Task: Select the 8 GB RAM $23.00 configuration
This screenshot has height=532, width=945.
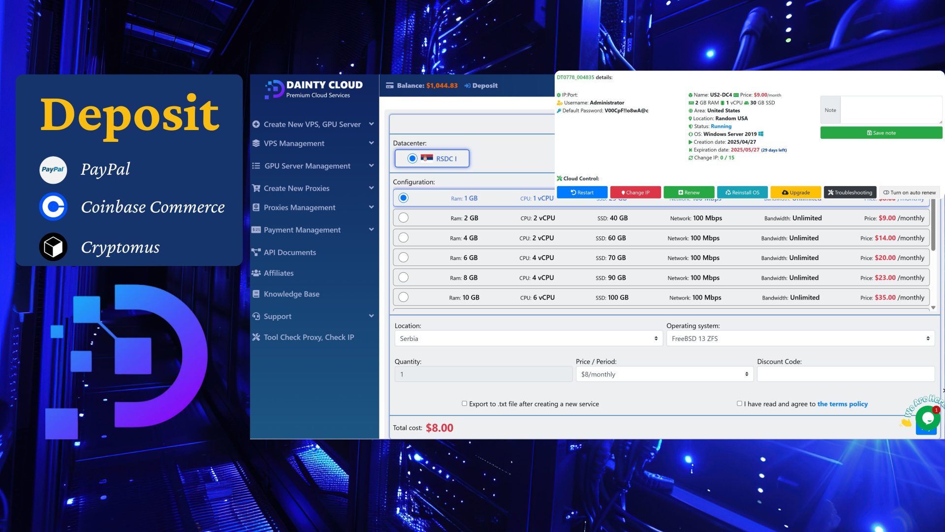Action: tap(404, 277)
